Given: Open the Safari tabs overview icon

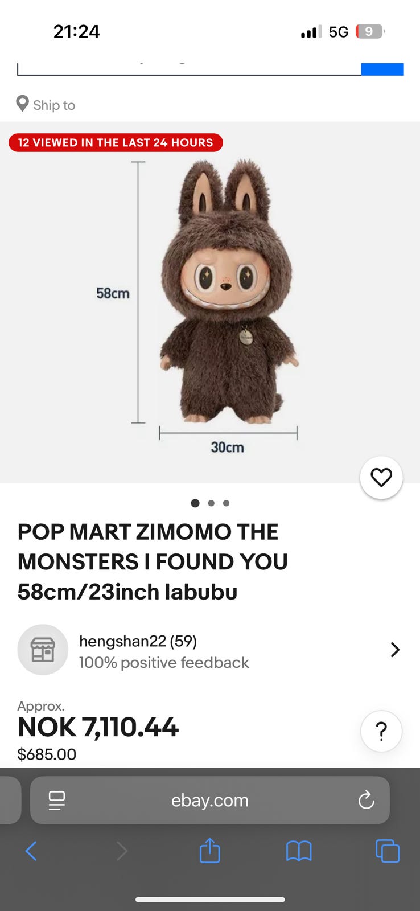Looking at the screenshot, I should tap(388, 851).
